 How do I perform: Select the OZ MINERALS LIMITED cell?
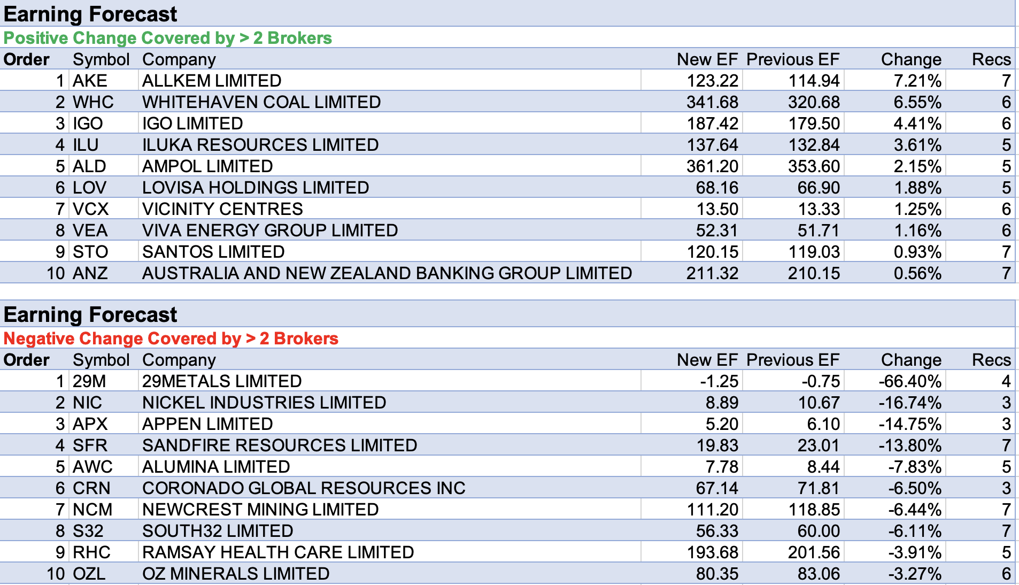[236, 574]
